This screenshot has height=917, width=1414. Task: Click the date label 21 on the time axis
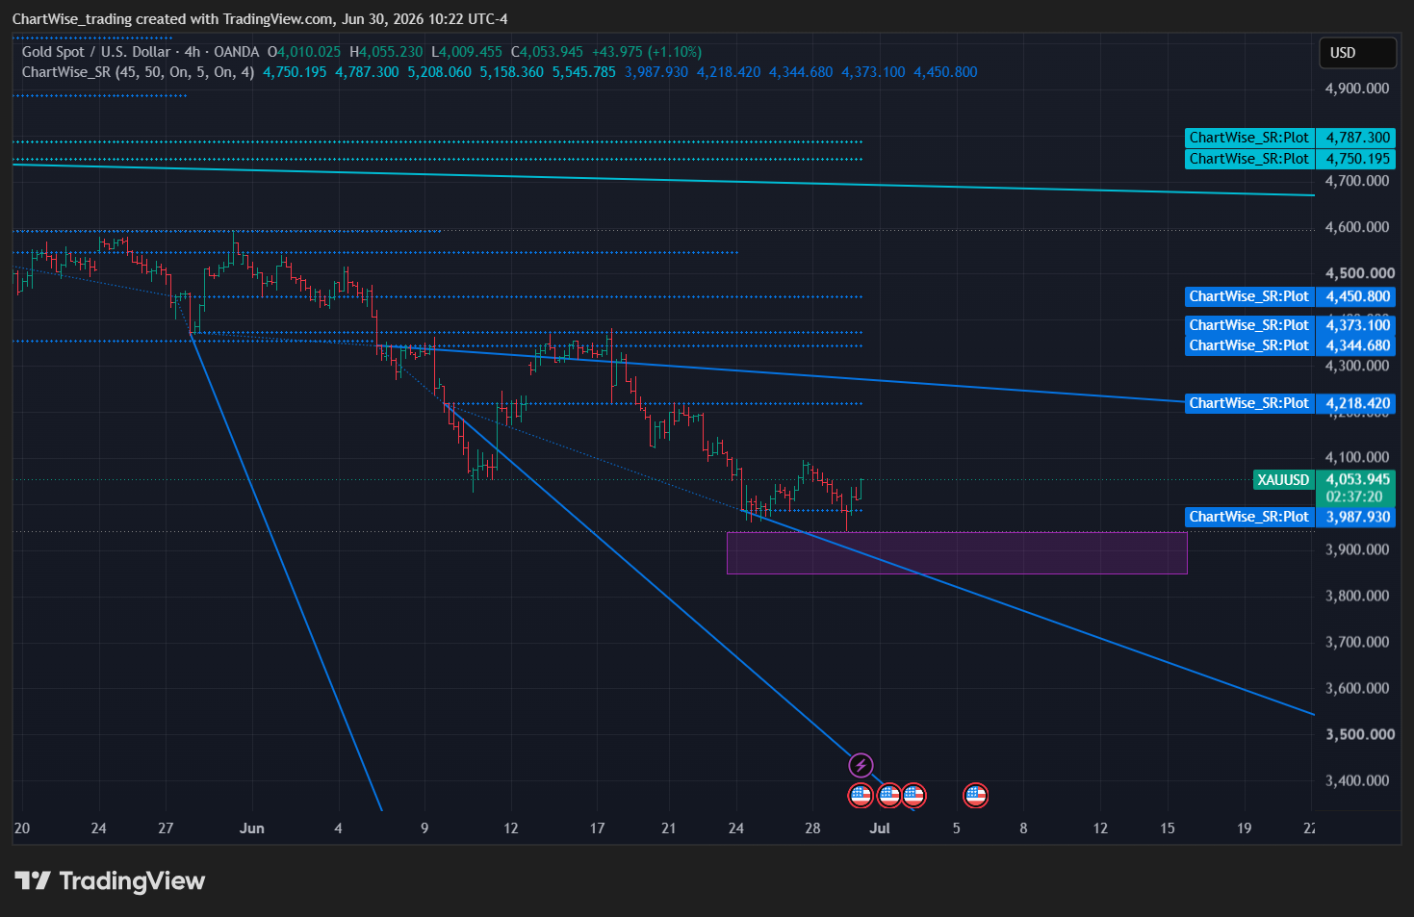tap(668, 828)
